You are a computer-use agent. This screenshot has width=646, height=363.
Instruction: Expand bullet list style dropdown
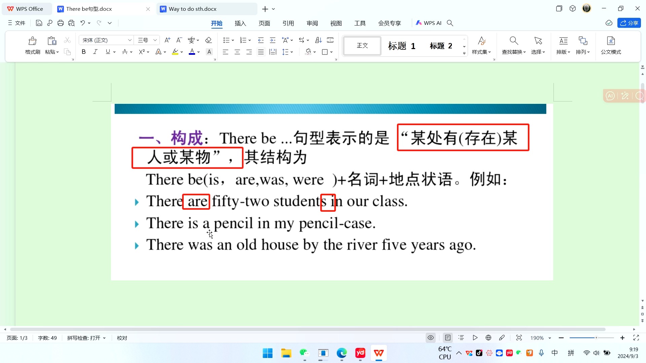(233, 40)
